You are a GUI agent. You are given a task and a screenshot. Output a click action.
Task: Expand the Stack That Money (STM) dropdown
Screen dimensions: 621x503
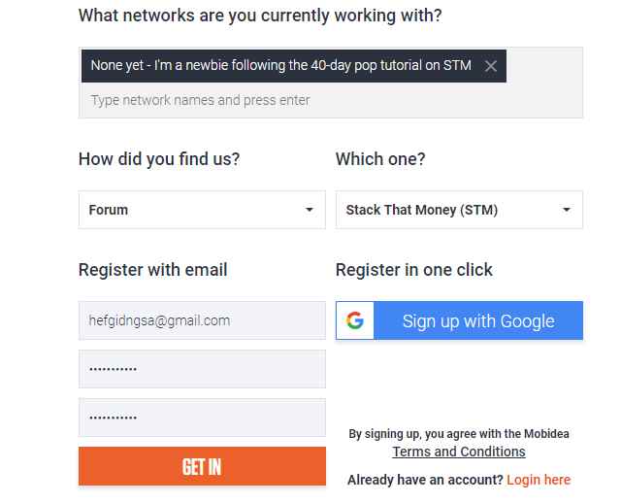[x=459, y=210]
